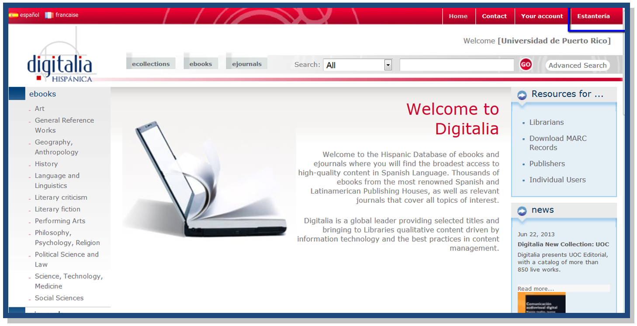Open Download MARC Records link
The height and width of the screenshot is (326, 637).
coord(557,143)
